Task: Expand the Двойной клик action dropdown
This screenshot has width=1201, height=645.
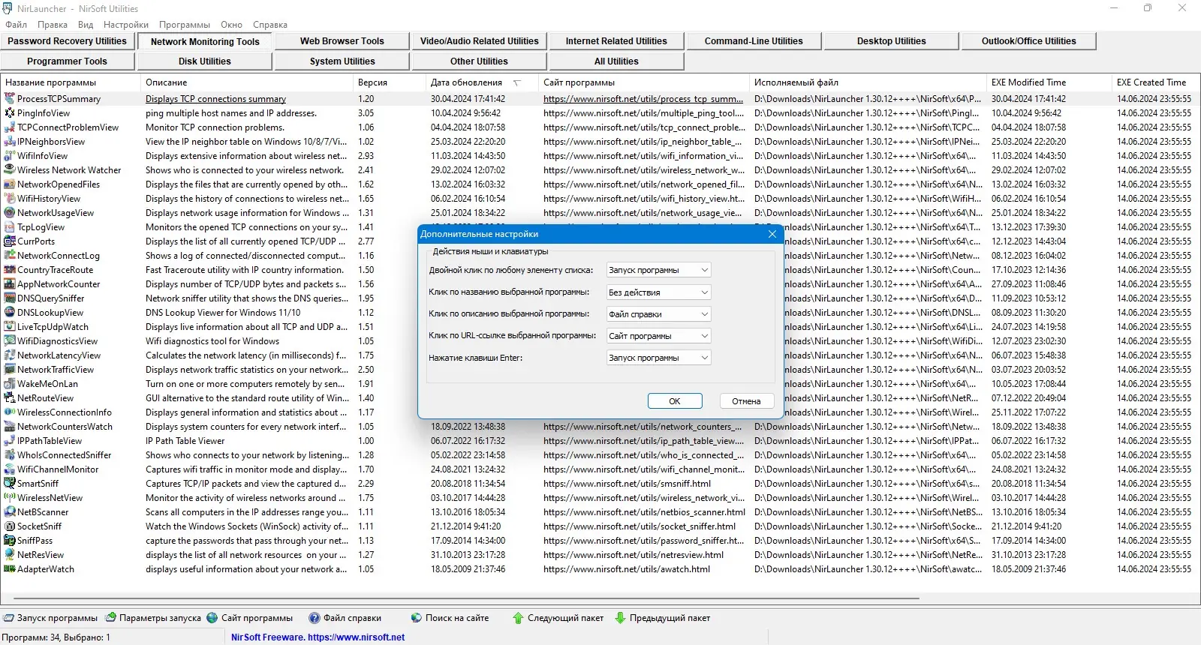Action: (658, 270)
